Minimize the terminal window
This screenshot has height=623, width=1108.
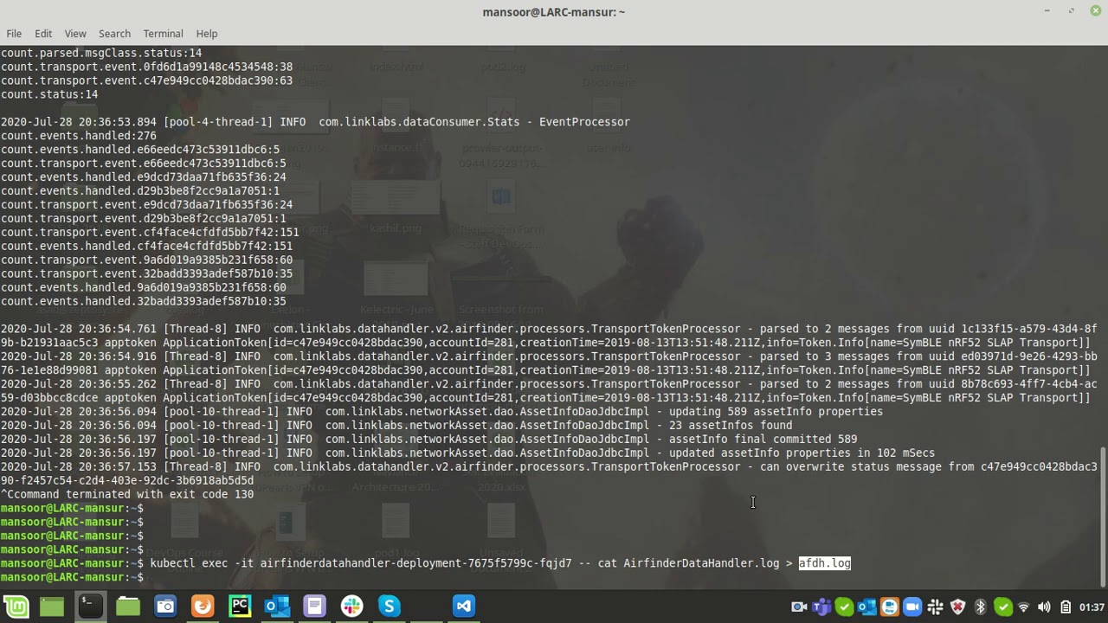pos(1047,11)
